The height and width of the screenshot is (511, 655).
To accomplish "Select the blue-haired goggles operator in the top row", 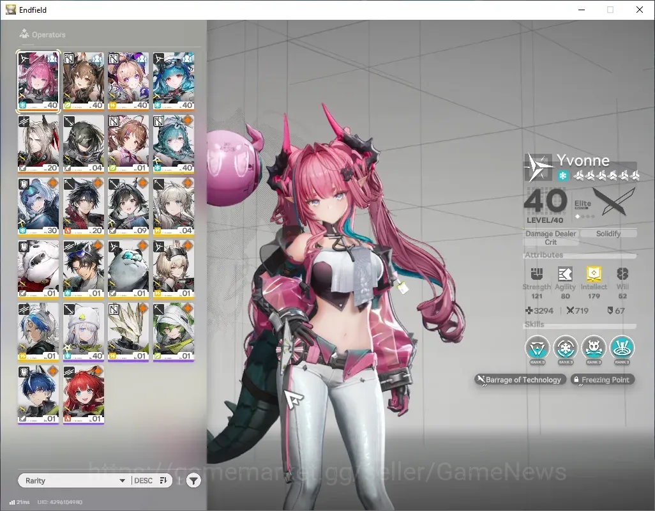I will pyautogui.click(x=174, y=81).
